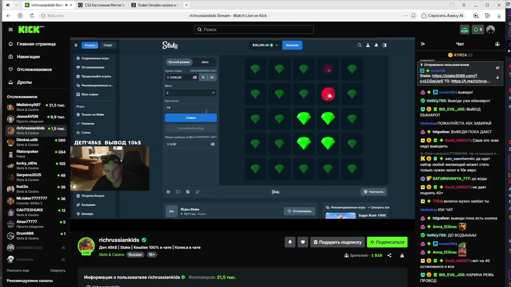Collapse the chat panel
The height and width of the screenshot is (287, 511).
click(x=423, y=44)
